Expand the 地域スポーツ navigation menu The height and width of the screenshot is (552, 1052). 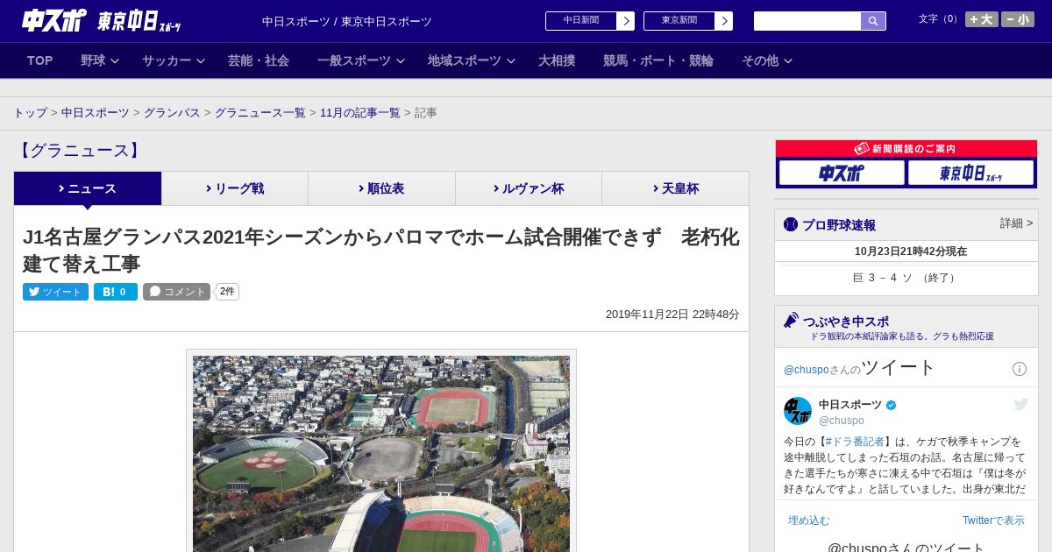click(x=472, y=60)
